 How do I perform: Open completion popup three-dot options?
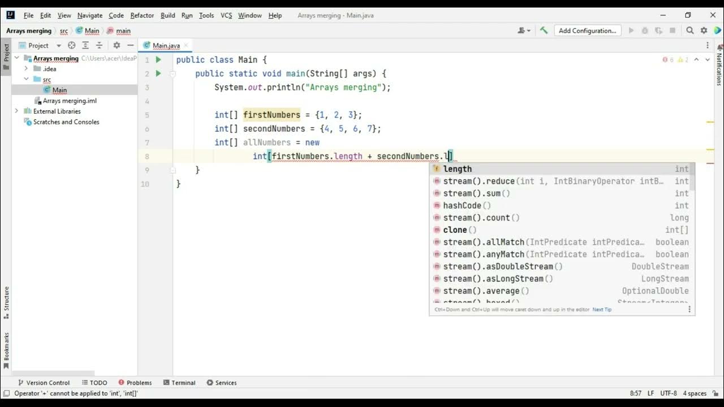click(x=689, y=309)
